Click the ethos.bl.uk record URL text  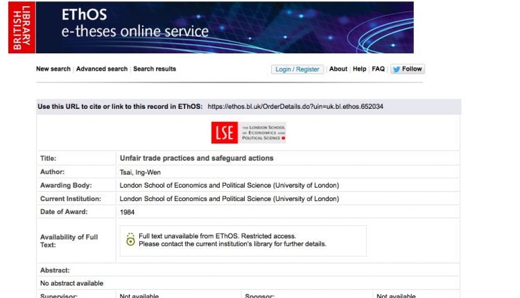(295, 107)
